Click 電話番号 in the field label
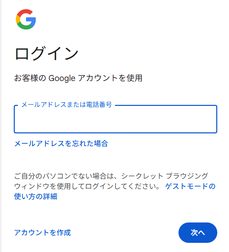 99,105
